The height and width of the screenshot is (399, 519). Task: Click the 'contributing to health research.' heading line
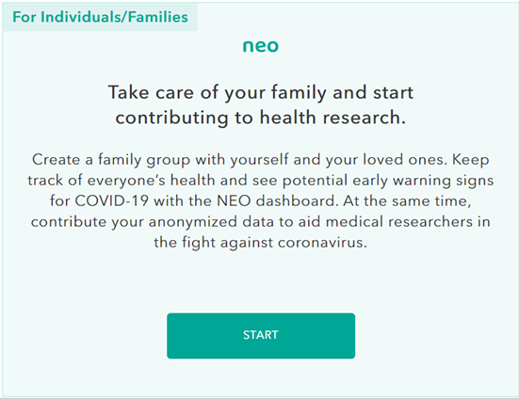point(261,118)
